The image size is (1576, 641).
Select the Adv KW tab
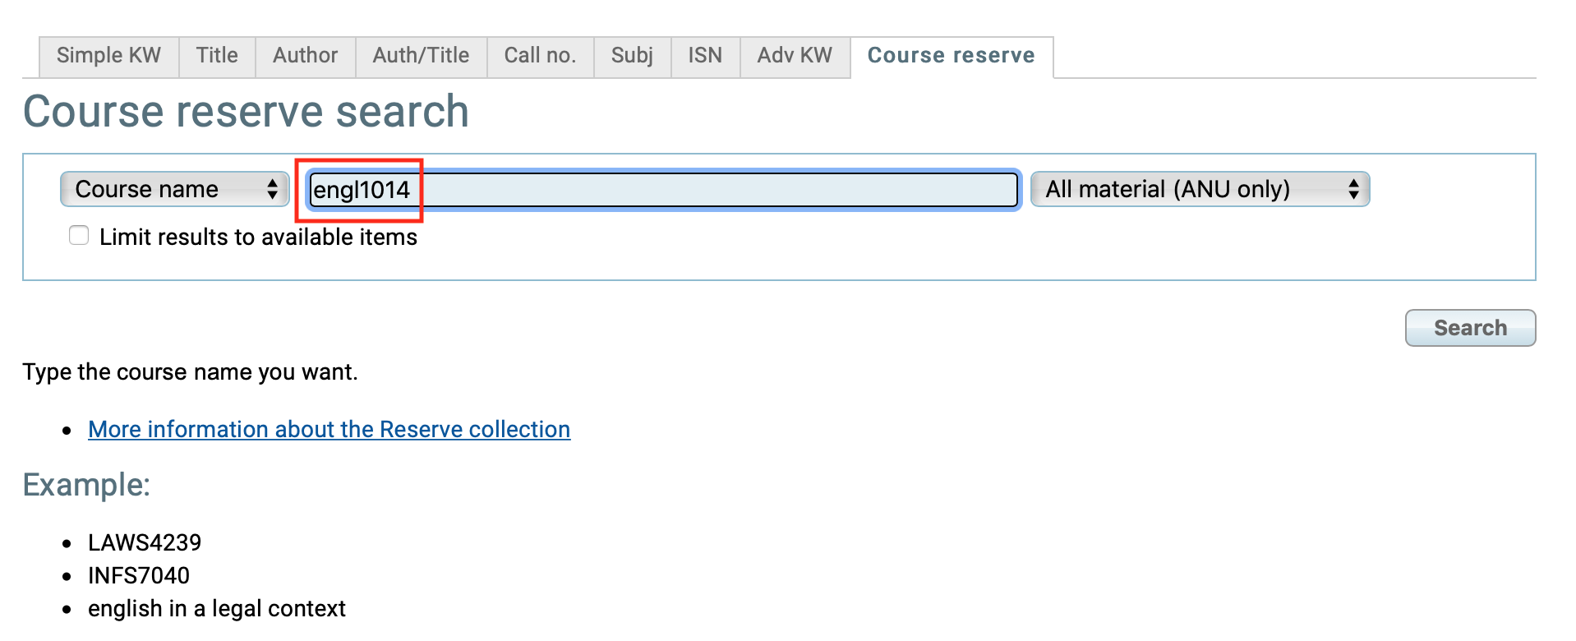click(795, 56)
